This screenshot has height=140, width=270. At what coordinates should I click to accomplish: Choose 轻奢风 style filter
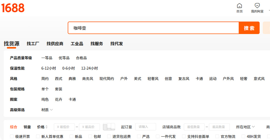[x=153, y=79]
